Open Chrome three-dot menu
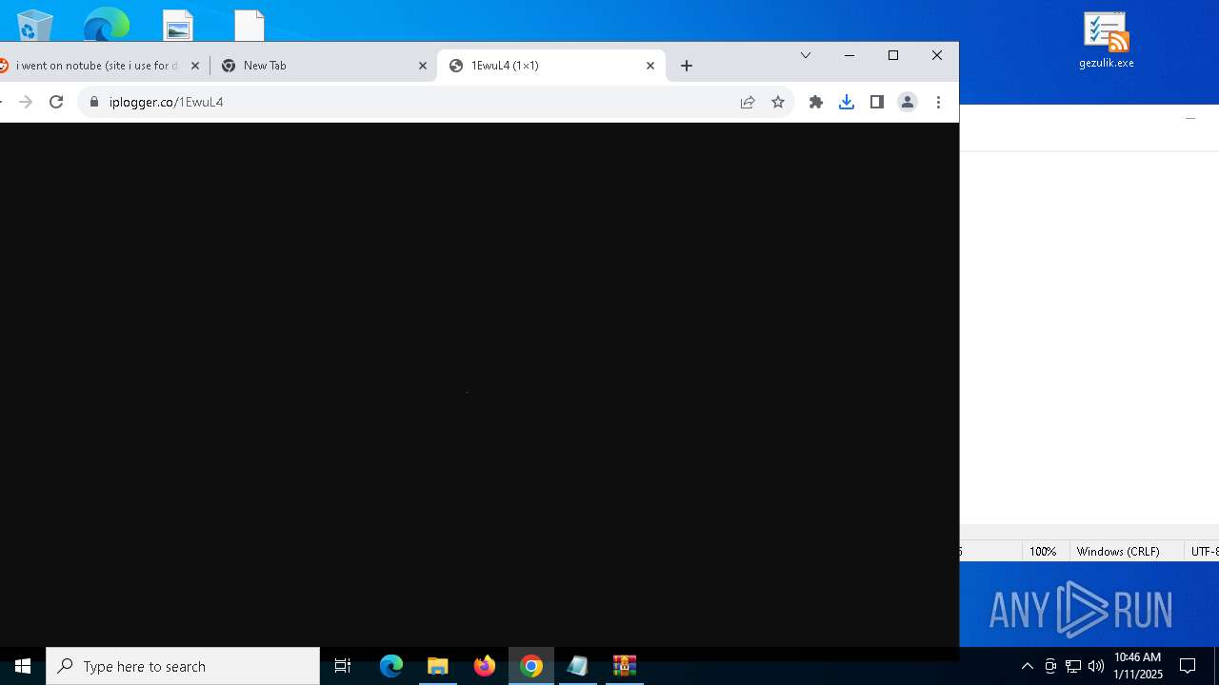Viewport: 1219px width, 685px height. [x=938, y=102]
